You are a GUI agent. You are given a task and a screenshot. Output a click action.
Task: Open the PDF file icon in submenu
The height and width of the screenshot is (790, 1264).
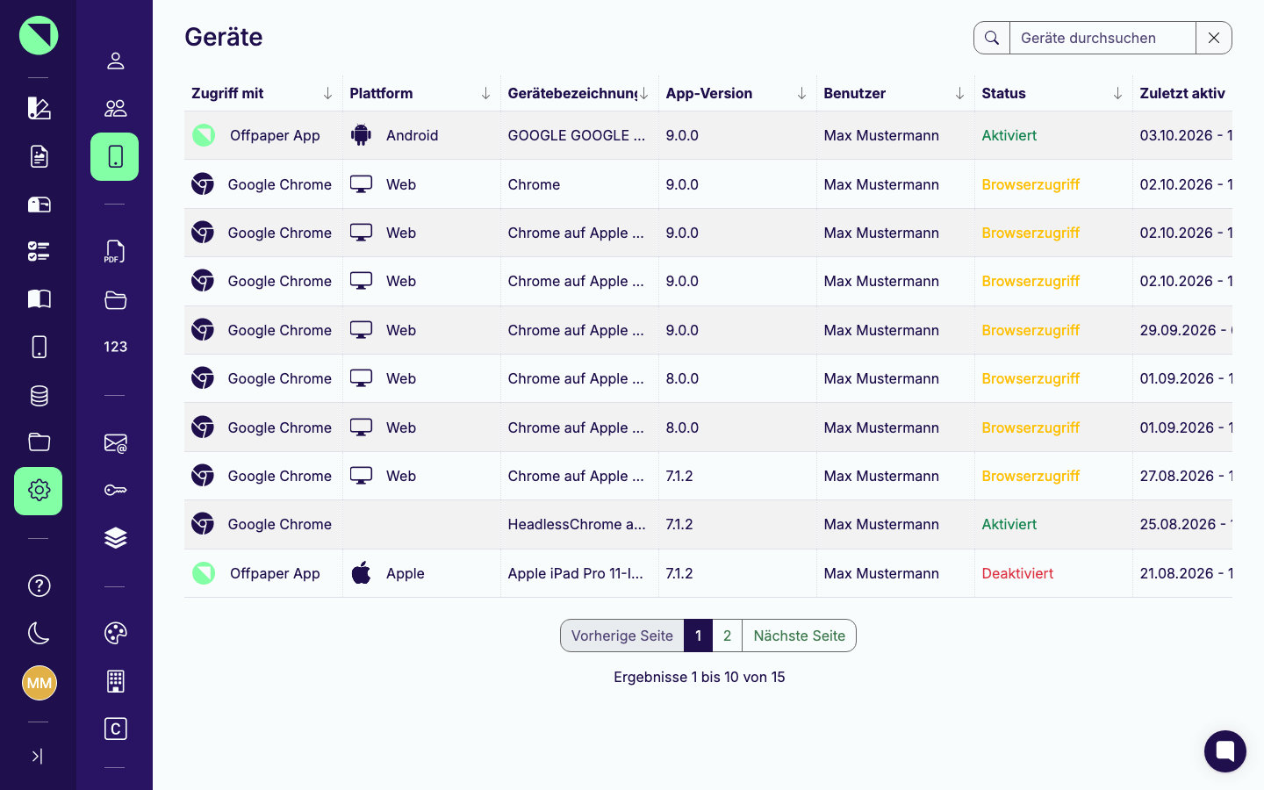tap(115, 252)
